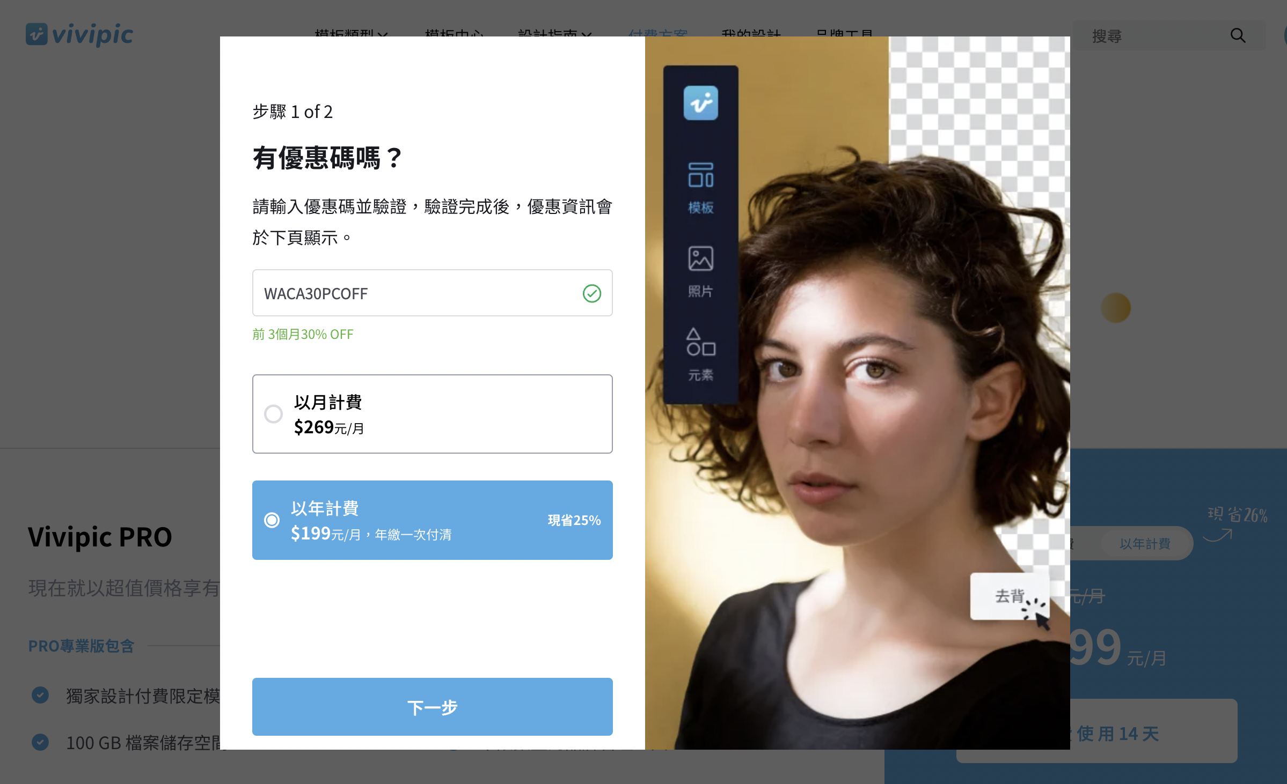The image size is (1287, 784).
Task: Click the green verified checkmark icon
Action: [591, 293]
